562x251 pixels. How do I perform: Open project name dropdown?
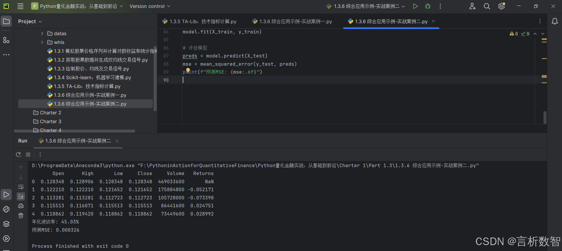point(77,6)
